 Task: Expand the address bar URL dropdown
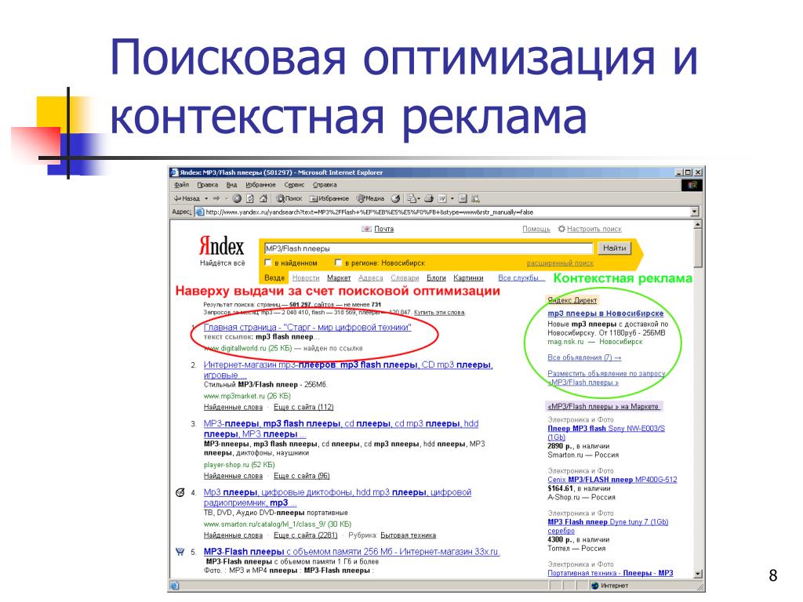click(695, 212)
